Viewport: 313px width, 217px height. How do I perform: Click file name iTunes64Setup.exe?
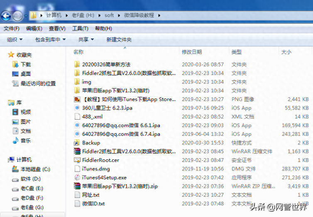(104, 177)
